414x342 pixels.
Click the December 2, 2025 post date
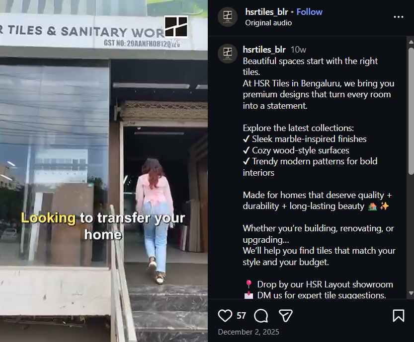pos(248,332)
